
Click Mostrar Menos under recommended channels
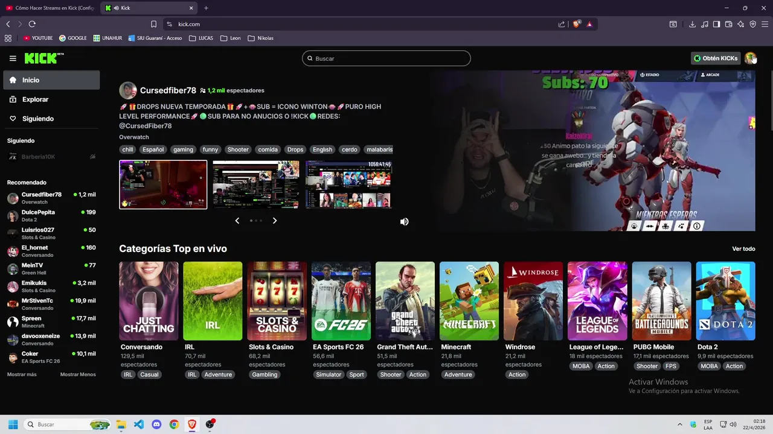pos(78,374)
